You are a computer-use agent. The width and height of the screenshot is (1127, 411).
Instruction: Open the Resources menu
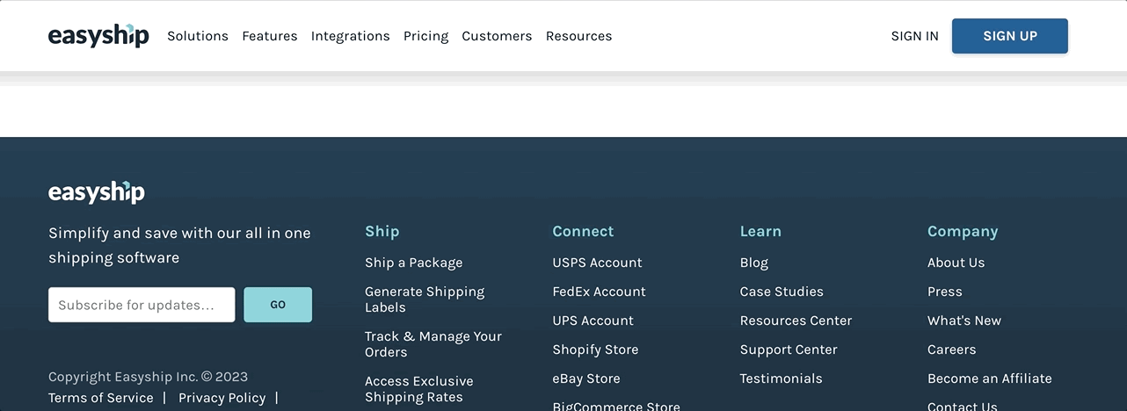coord(578,36)
